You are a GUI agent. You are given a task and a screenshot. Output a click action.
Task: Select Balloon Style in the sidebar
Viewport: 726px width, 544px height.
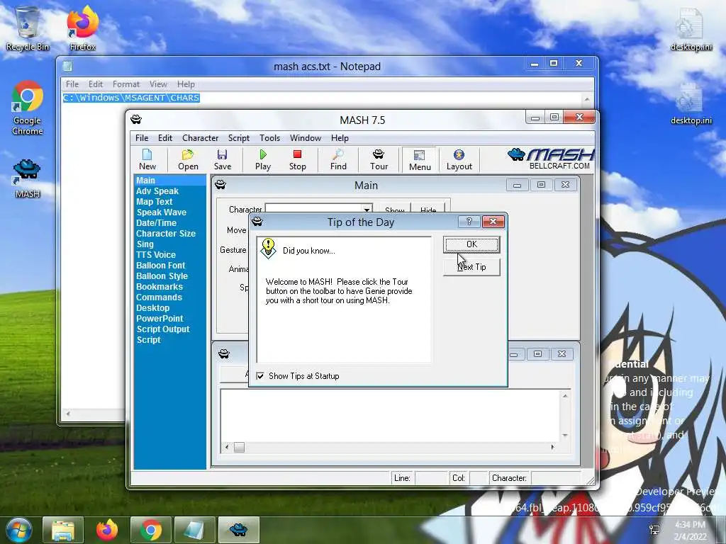click(x=162, y=276)
